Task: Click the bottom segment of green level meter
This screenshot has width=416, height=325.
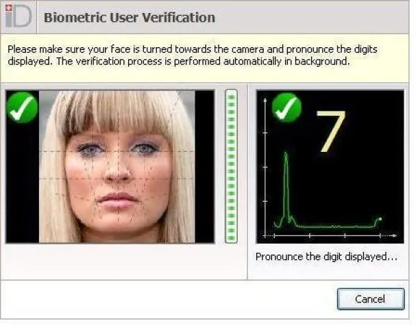Action: tap(231, 238)
